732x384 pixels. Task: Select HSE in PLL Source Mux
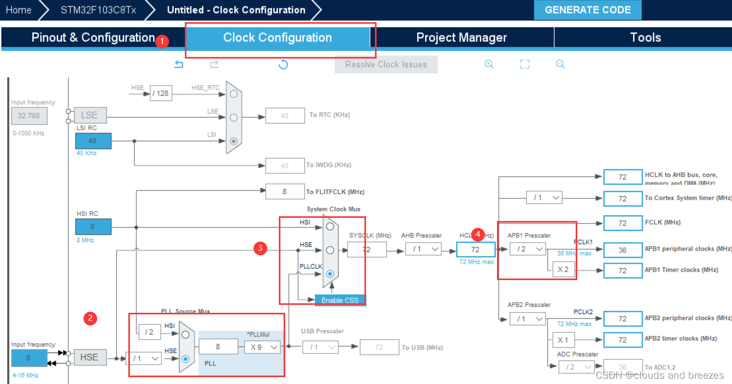click(x=185, y=359)
